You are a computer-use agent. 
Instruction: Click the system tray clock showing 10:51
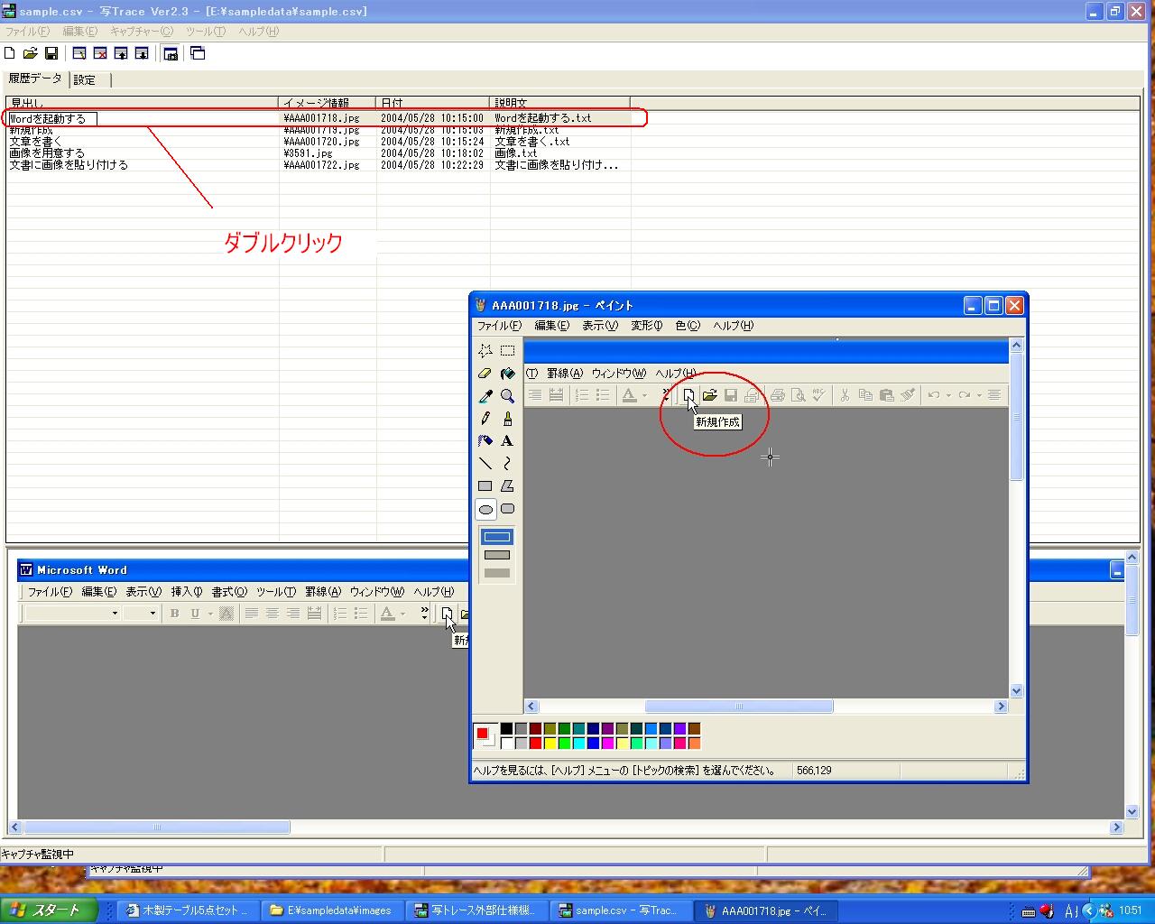(x=1130, y=910)
